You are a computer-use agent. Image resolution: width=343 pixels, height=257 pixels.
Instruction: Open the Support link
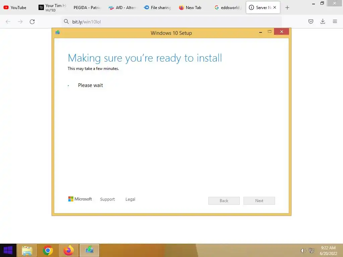coord(108,199)
